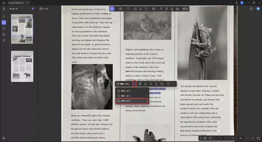Add a new tab with plus
262x142 pixels.
click(33, 3)
